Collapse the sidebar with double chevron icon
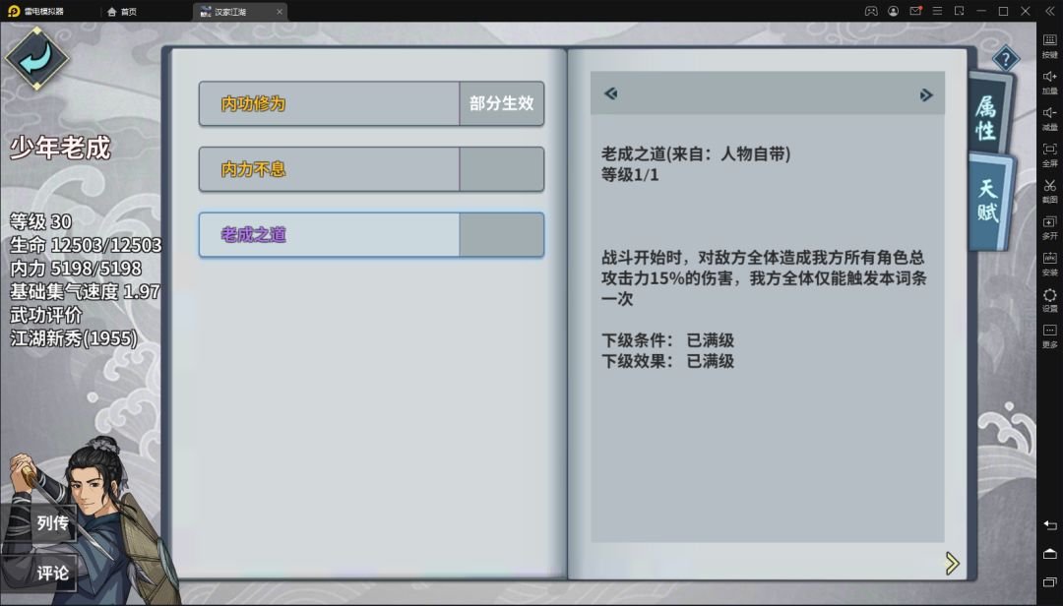The width and height of the screenshot is (1063, 606). click(1049, 11)
